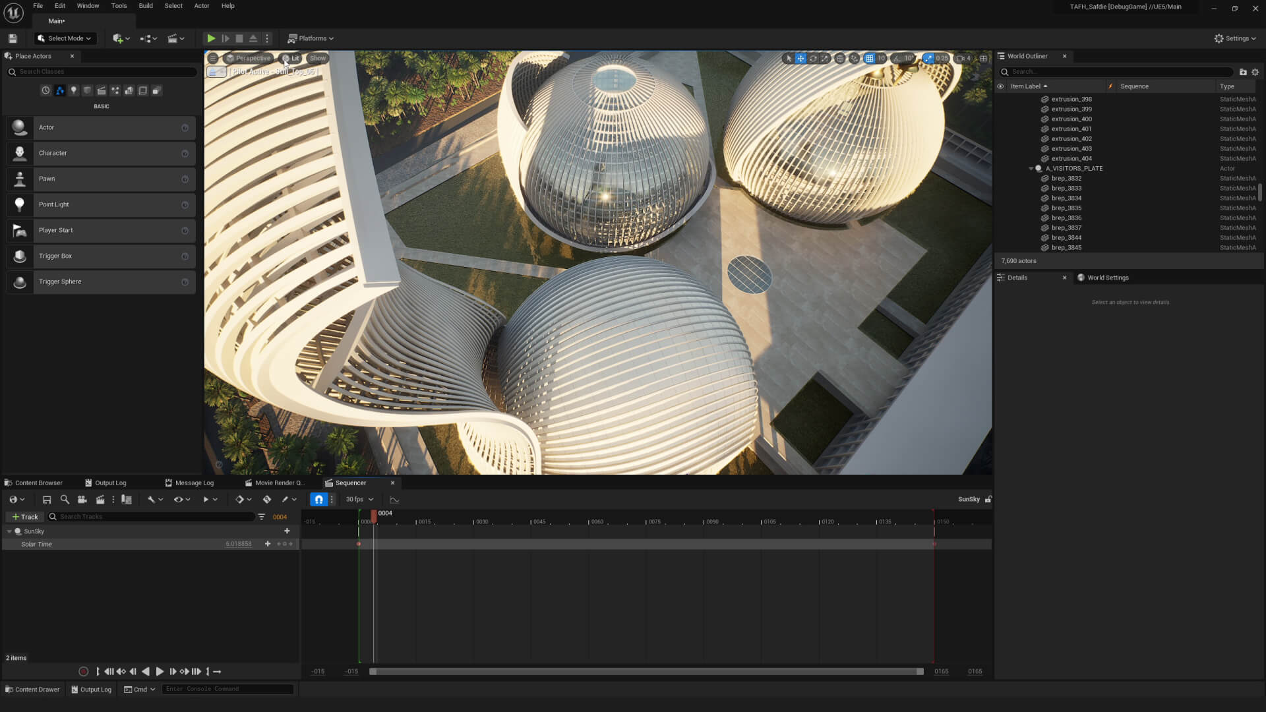Open the Content Drawer at the bottom
Image resolution: width=1266 pixels, height=712 pixels.
[32, 689]
